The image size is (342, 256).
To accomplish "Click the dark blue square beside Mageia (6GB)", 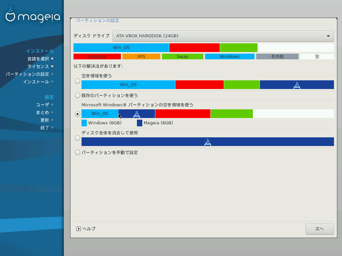I will tap(140, 123).
